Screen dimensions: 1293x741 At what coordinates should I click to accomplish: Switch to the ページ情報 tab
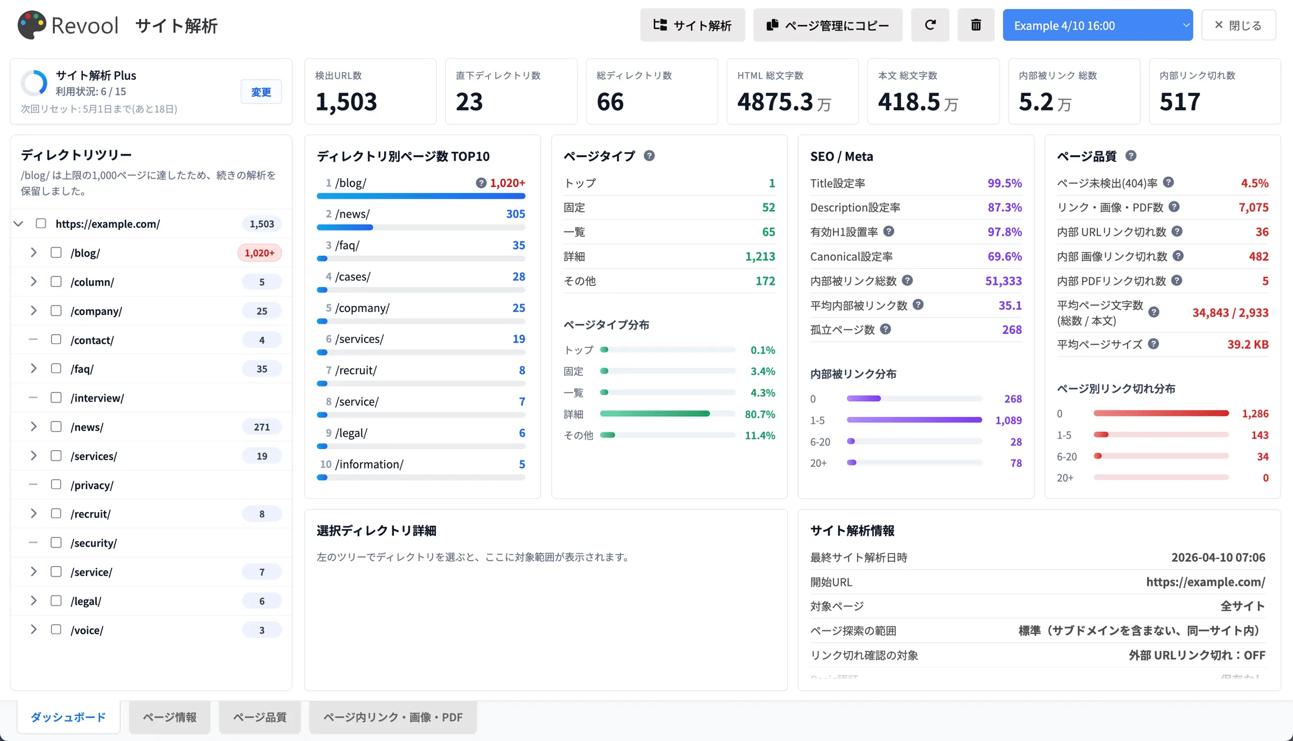tap(170, 717)
